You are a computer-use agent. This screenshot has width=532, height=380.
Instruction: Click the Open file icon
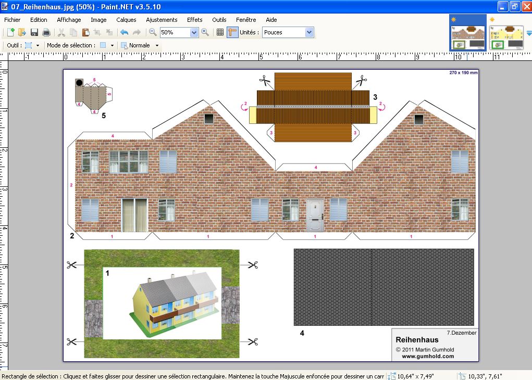22,32
